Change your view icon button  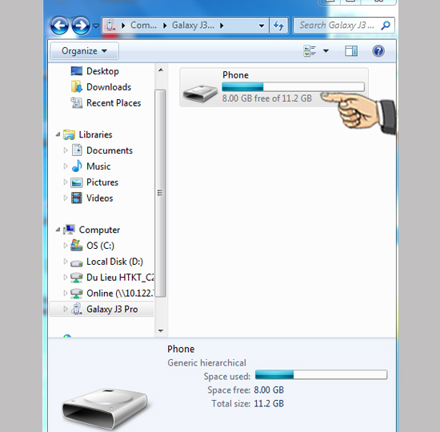[x=310, y=51]
